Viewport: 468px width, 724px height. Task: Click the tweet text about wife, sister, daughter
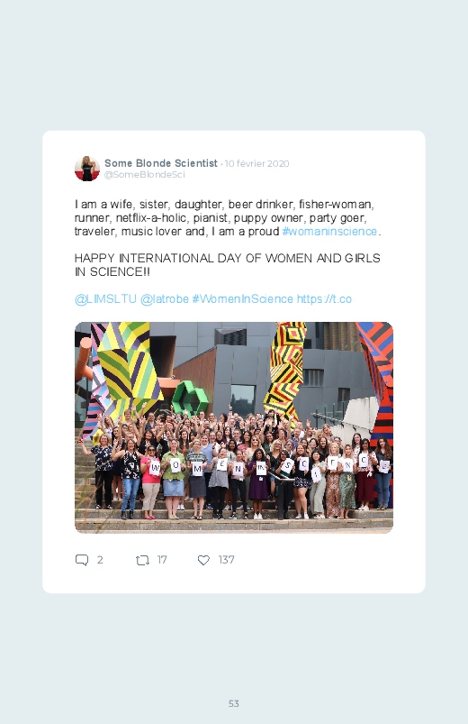[x=228, y=218]
